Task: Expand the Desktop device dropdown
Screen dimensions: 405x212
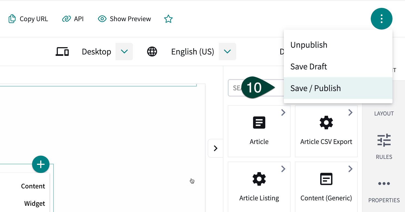Action: tap(124, 52)
